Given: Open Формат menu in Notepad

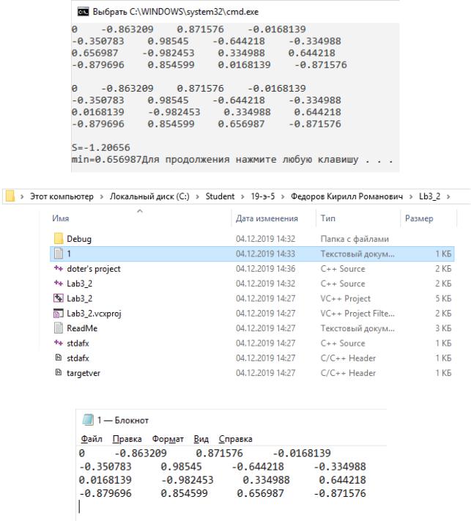Looking at the screenshot, I should [168, 439].
